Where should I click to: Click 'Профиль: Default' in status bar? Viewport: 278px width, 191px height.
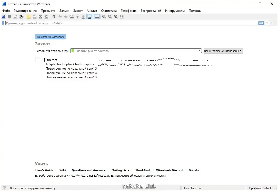click(261, 188)
